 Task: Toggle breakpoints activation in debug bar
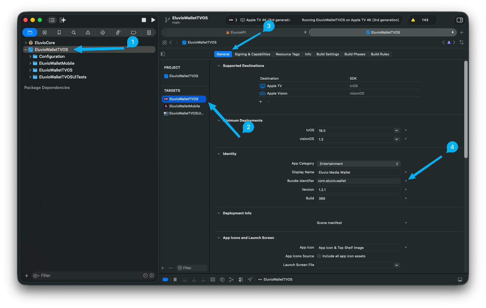(x=165, y=279)
